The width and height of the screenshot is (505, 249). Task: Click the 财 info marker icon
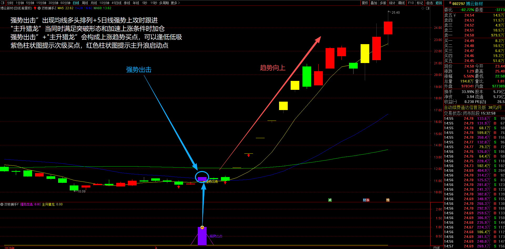364,200
